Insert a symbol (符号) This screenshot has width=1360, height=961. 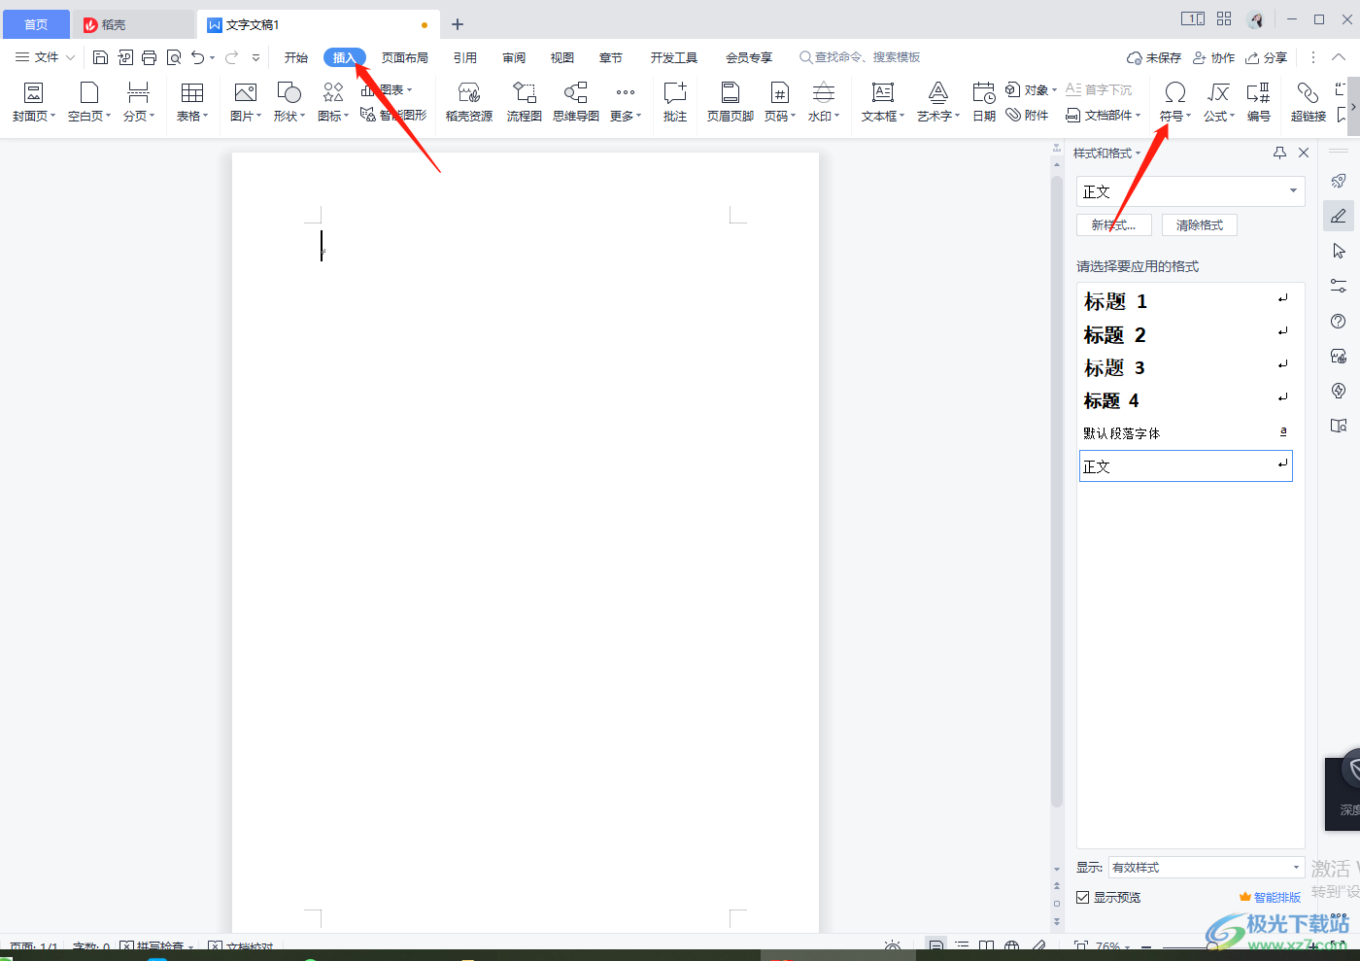coord(1174,102)
